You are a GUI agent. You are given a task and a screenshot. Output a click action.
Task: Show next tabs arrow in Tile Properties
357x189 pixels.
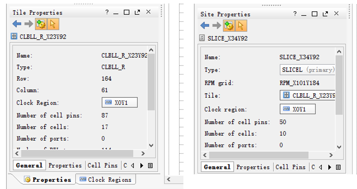pos(142,166)
